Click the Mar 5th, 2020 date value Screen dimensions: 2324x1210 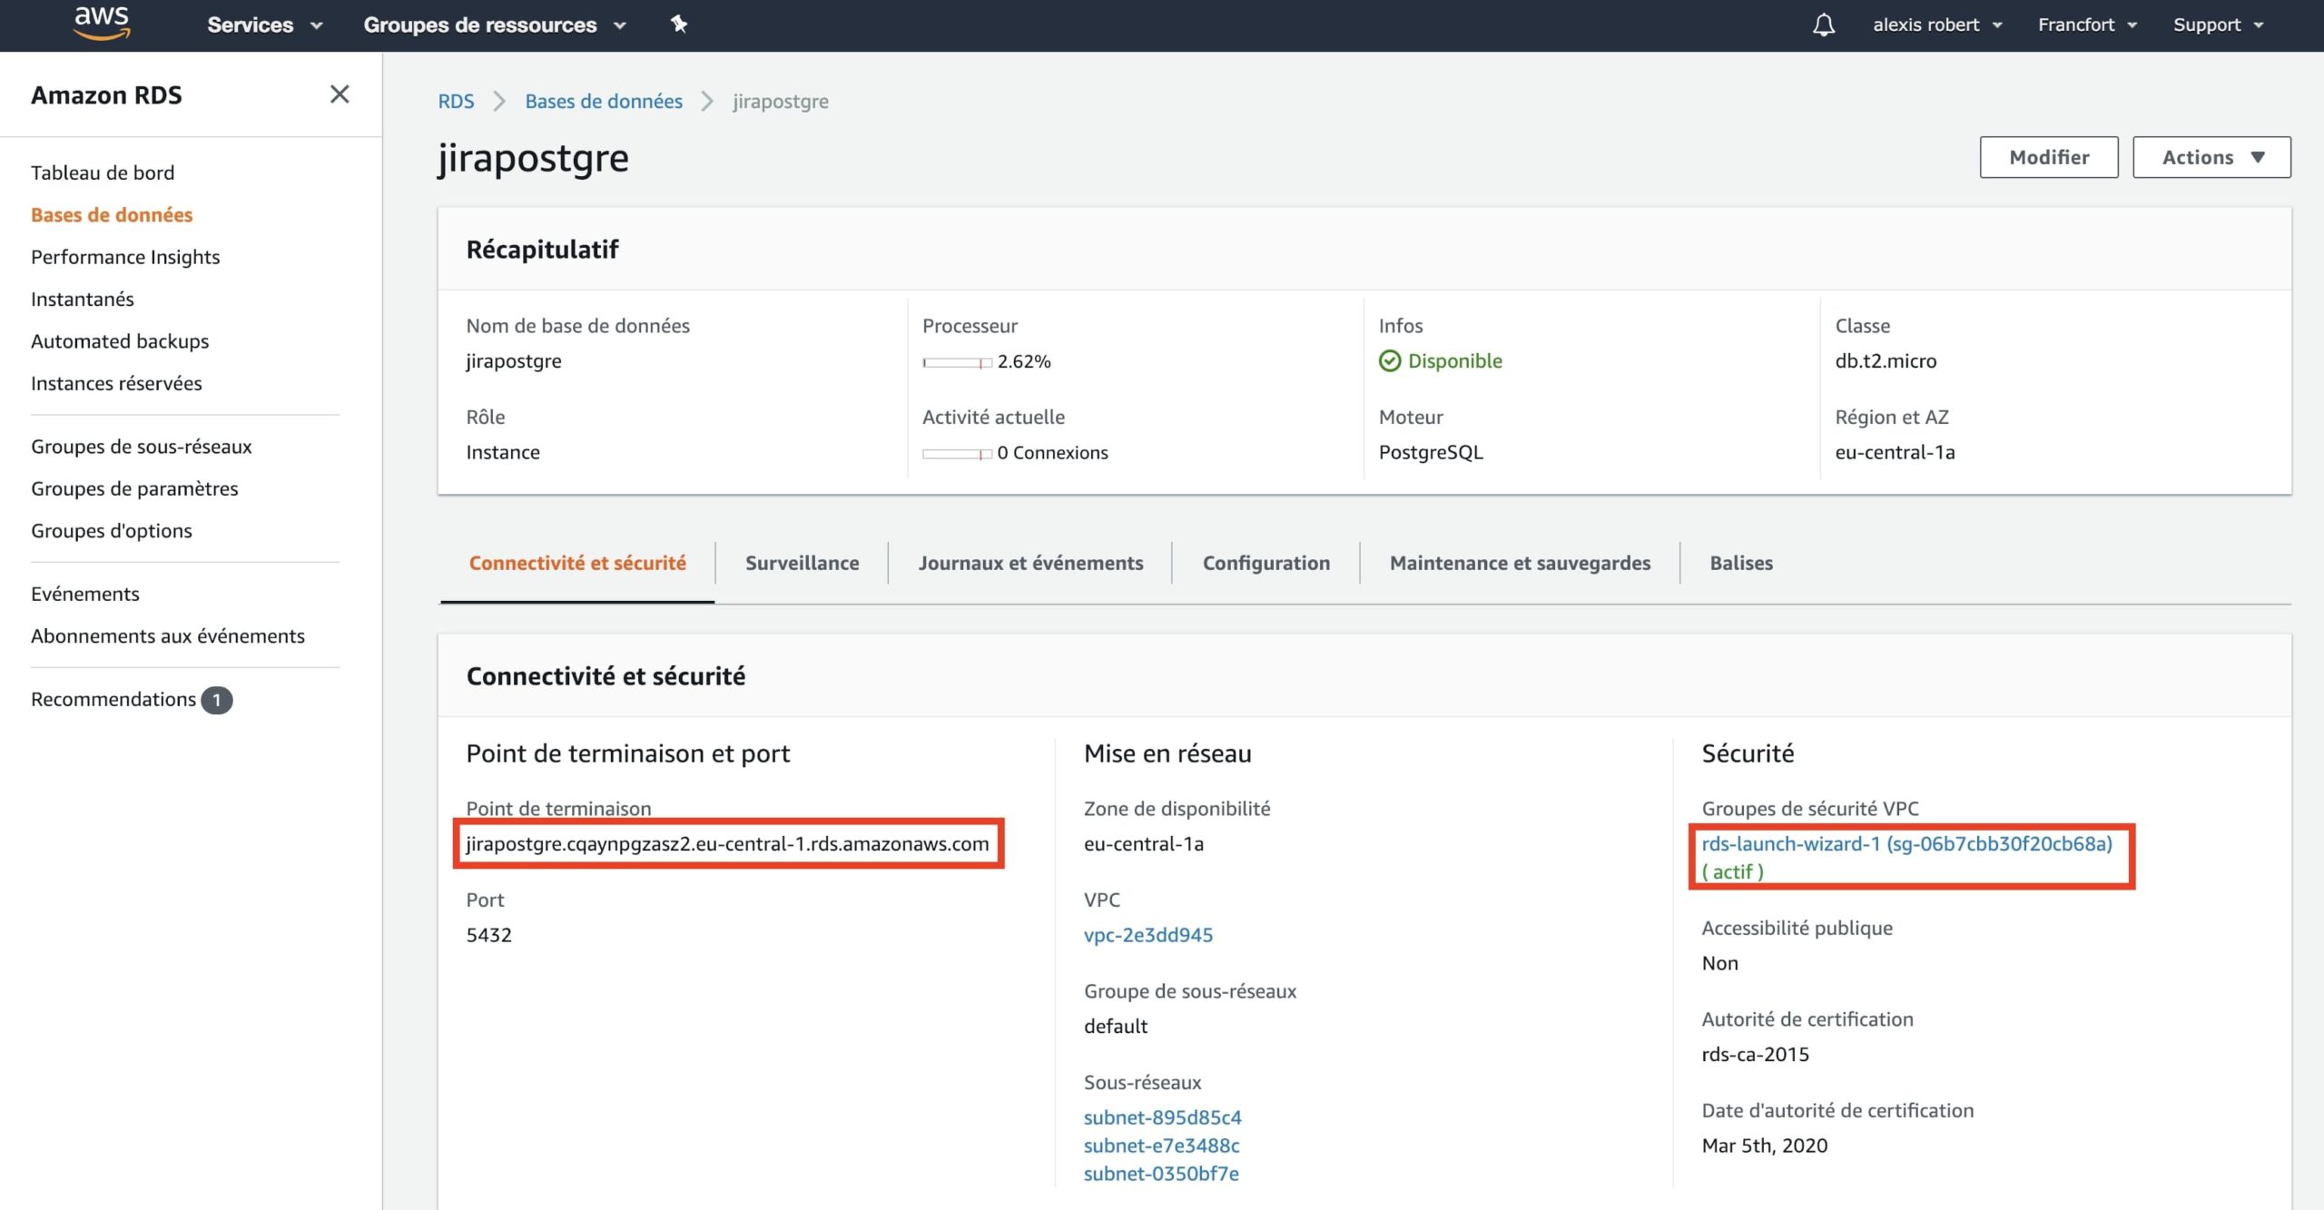pos(1765,1146)
